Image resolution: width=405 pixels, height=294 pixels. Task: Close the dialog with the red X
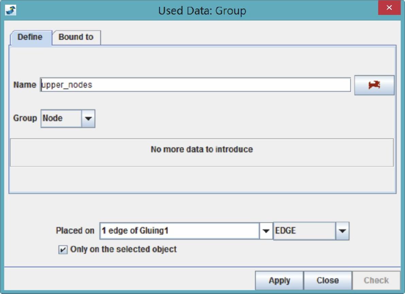[389, 8]
